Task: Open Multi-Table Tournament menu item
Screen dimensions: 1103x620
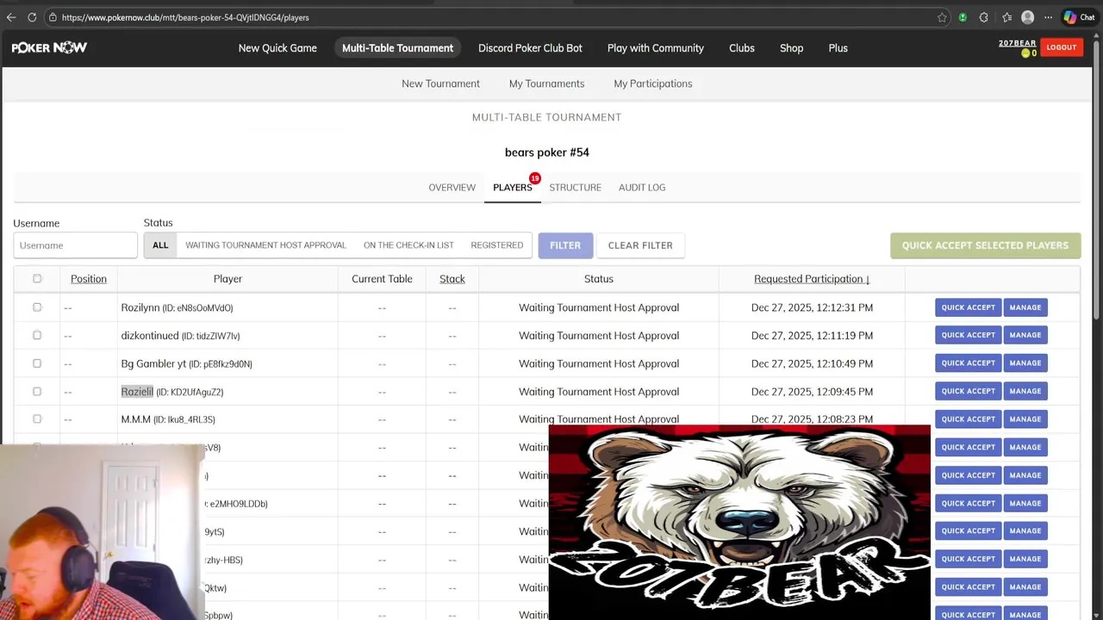Action: 397,48
